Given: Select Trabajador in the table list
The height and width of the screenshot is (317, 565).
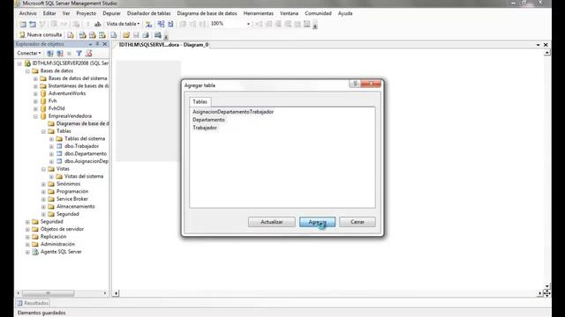Looking at the screenshot, I should point(205,128).
